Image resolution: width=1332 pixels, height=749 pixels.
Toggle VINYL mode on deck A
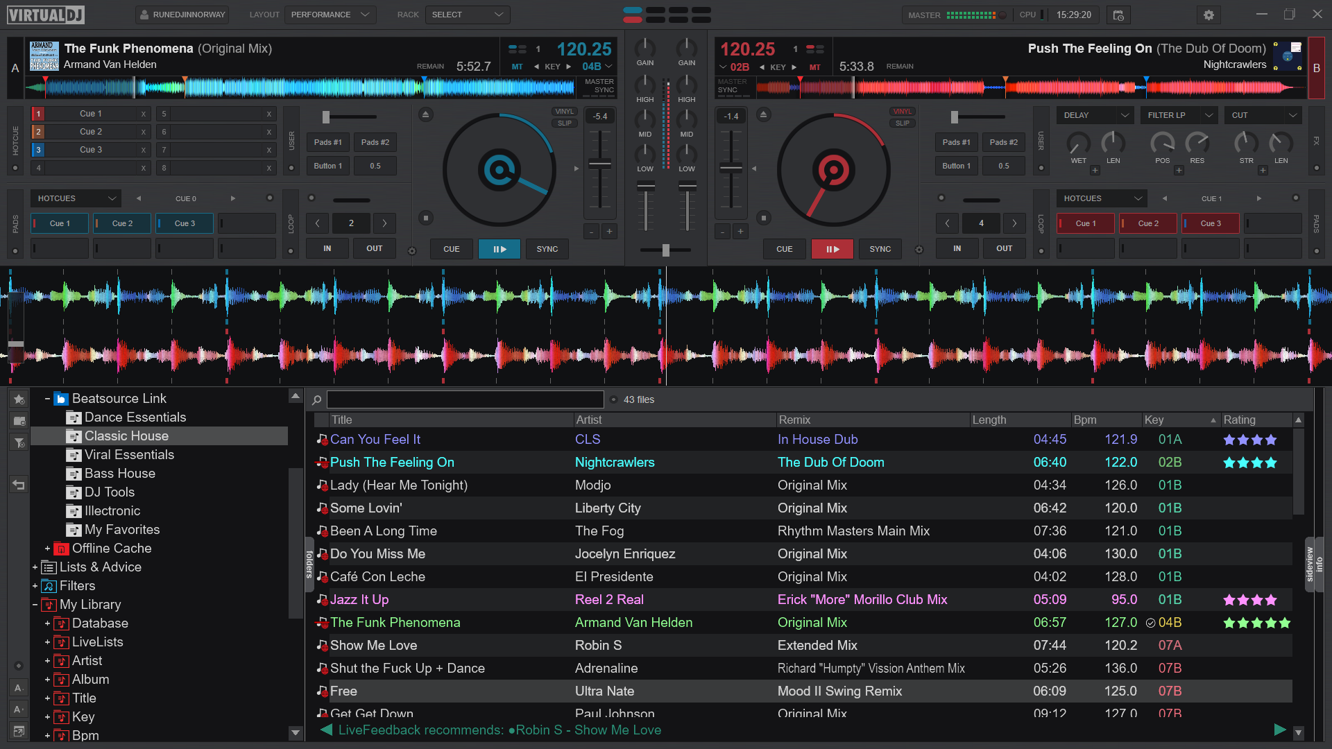click(564, 112)
